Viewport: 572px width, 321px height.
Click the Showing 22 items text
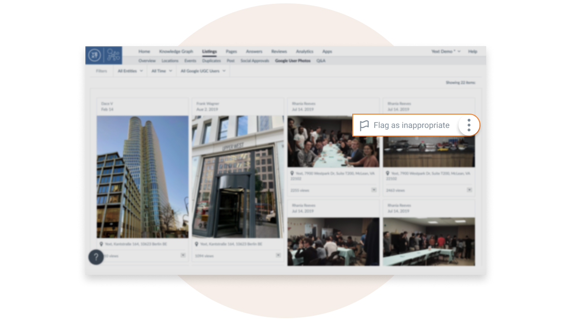460,83
